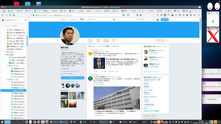This screenshot has width=221, height=124.
Task: Follow the first suggested user
Action: click(154, 53)
